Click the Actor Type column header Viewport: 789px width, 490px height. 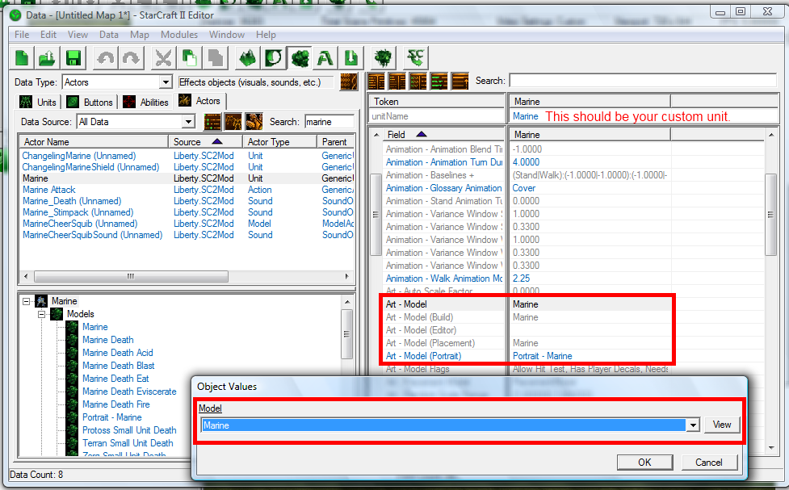(279, 142)
